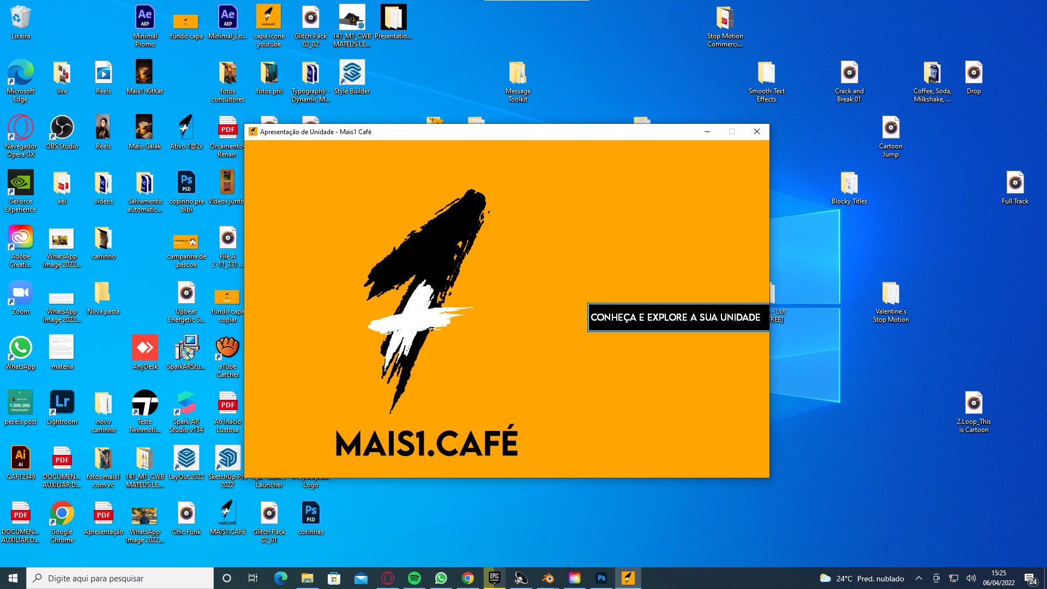The height and width of the screenshot is (589, 1047).
Task: Select the Teste Twinmotion desktop shortcut
Action: pyautogui.click(x=145, y=412)
